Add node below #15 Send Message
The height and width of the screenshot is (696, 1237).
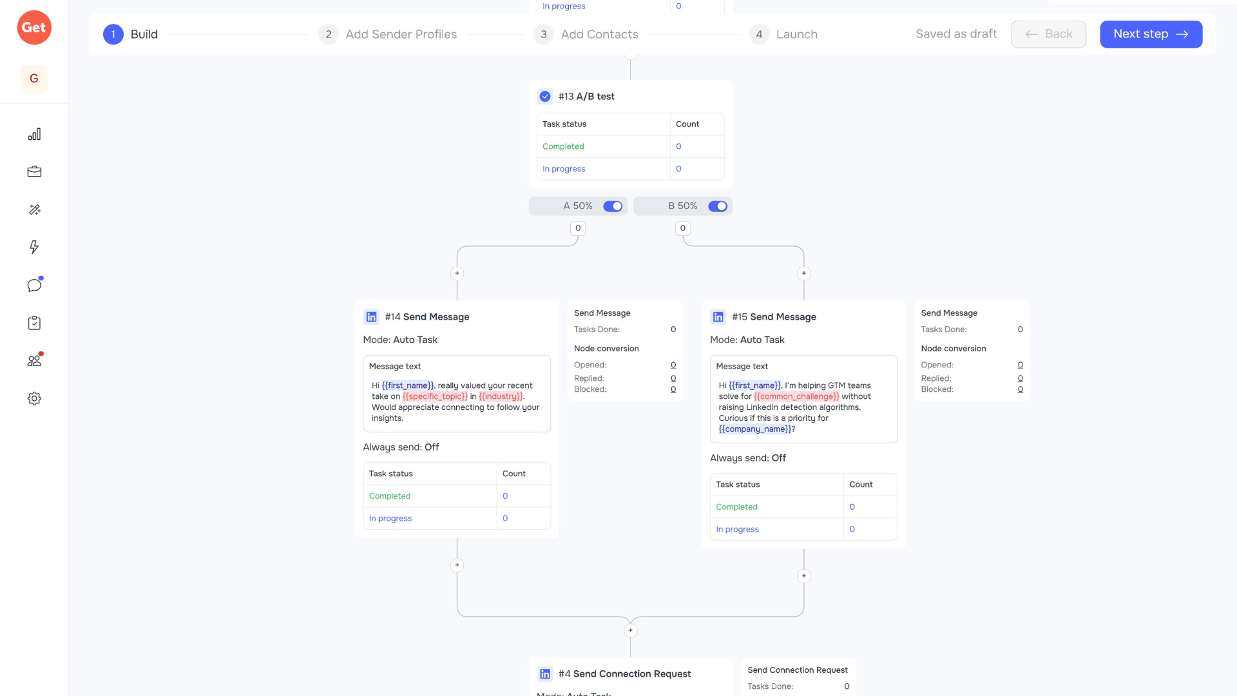coord(803,576)
